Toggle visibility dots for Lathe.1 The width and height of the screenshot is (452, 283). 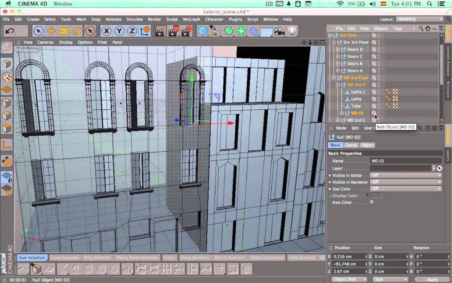tap(379, 92)
